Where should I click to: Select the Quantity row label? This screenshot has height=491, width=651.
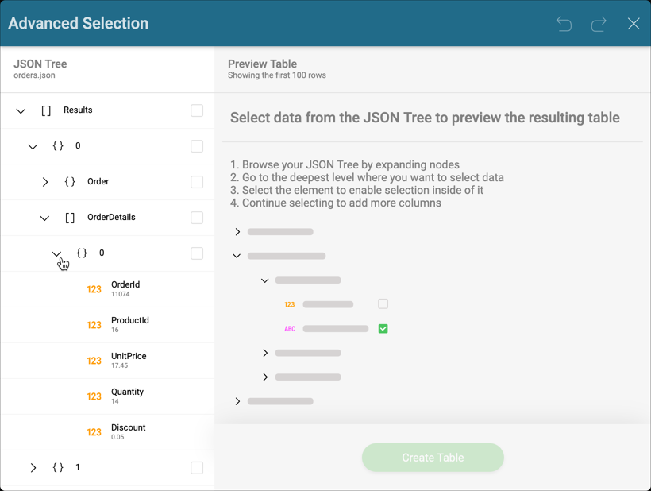click(x=128, y=392)
